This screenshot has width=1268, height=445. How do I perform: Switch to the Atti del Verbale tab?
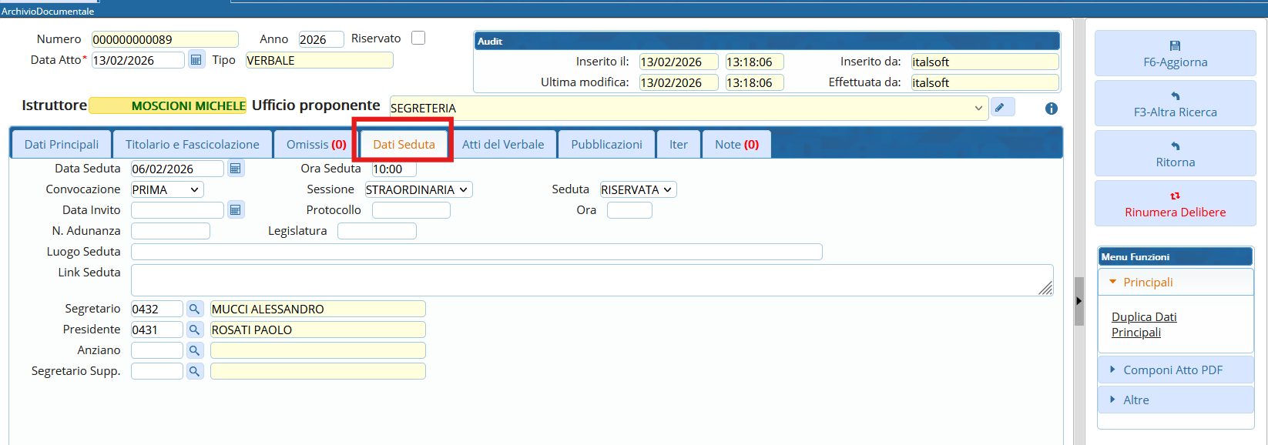(x=502, y=145)
